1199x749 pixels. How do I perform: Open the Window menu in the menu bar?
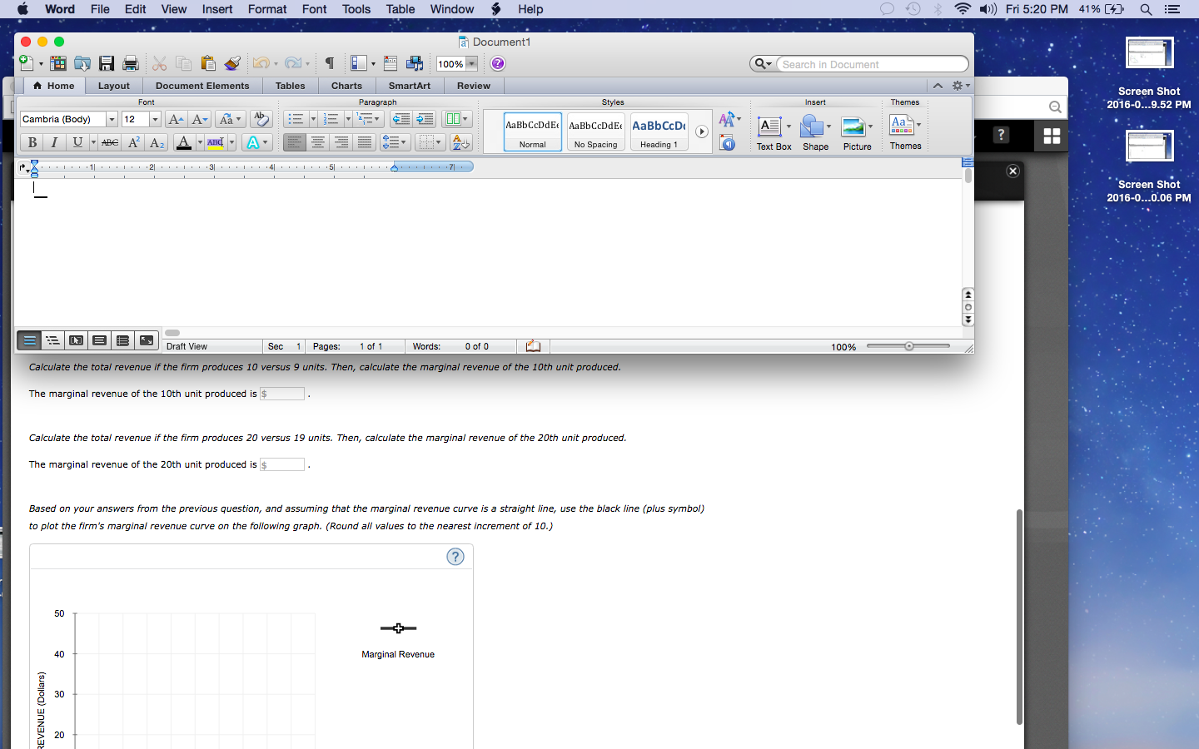[x=451, y=9]
